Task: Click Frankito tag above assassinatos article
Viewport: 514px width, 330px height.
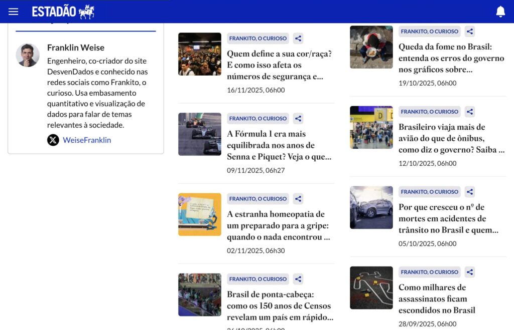Action: point(430,272)
